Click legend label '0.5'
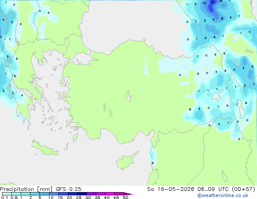257x199 pixels. point(14,197)
